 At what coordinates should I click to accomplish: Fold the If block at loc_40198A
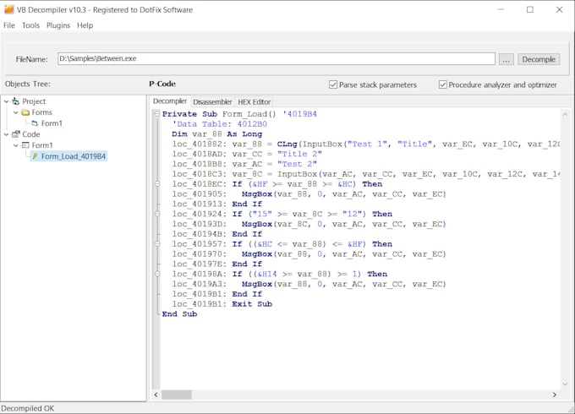157,274
